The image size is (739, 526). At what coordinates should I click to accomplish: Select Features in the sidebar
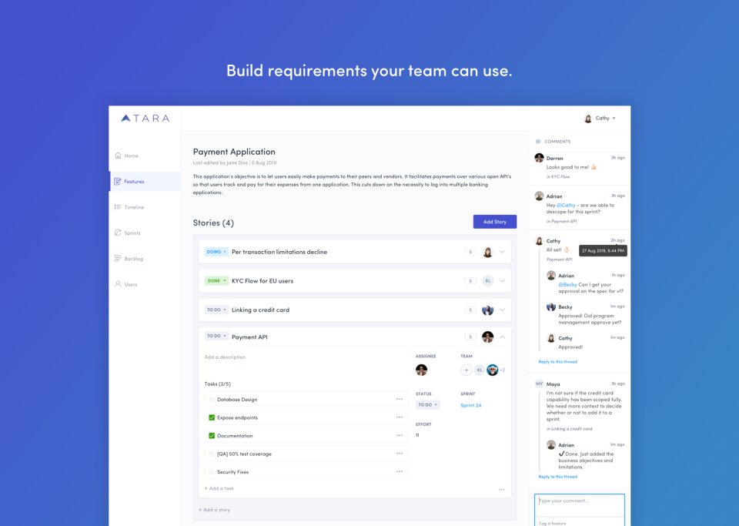pos(145,182)
